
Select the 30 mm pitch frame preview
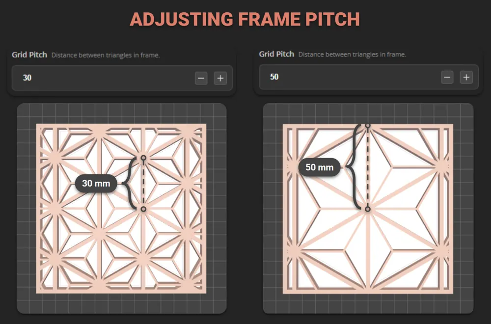(121, 209)
